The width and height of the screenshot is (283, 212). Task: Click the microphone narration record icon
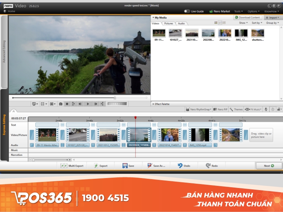tap(266, 110)
